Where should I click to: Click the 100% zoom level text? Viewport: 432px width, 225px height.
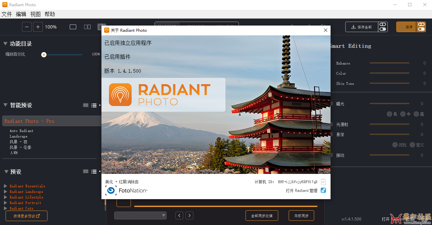51,27
